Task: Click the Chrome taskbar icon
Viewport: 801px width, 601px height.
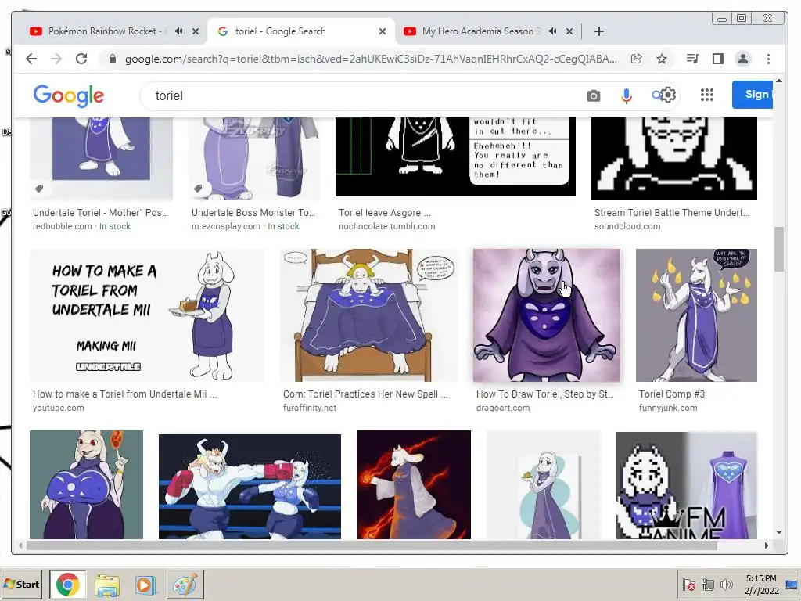Action: [x=67, y=585]
